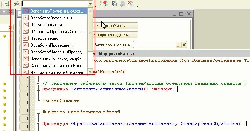Expand Процедура ОбработкаЗаполнения code block
The image size is (250, 131).
[x=38, y=123]
